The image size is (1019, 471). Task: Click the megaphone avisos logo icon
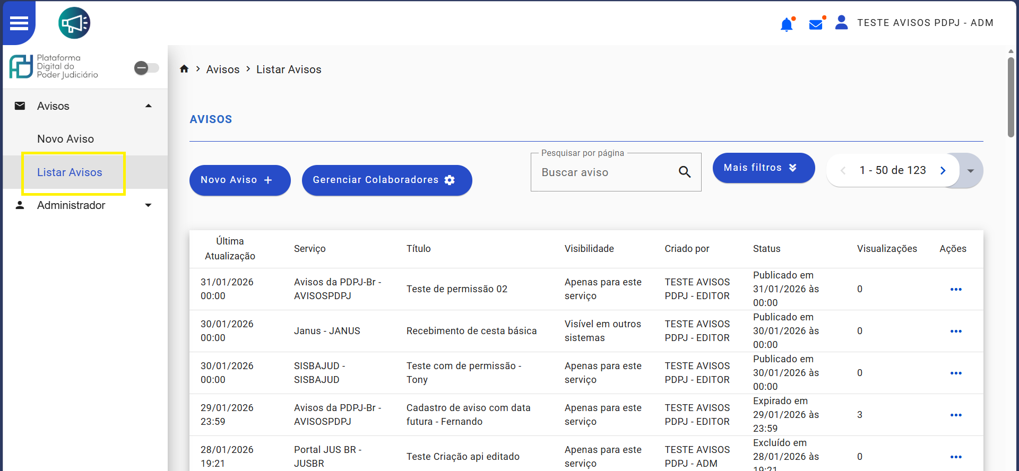[x=74, y=23]
